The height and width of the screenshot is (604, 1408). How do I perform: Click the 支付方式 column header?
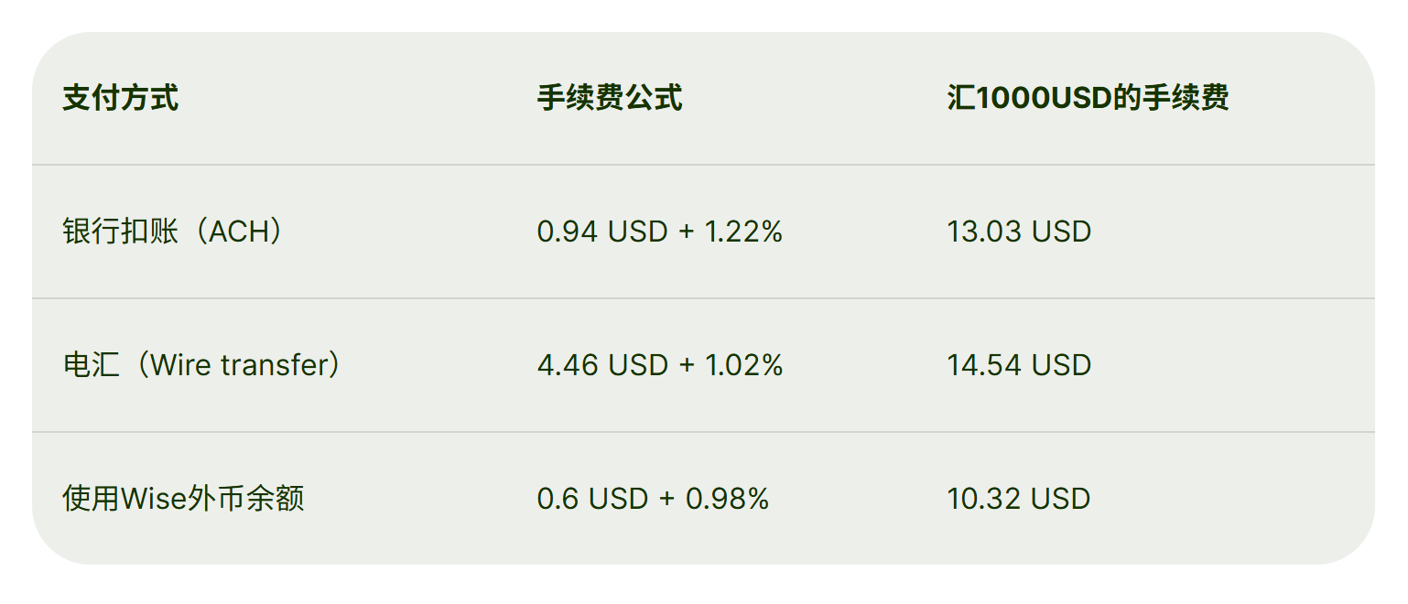coord(120,98)
